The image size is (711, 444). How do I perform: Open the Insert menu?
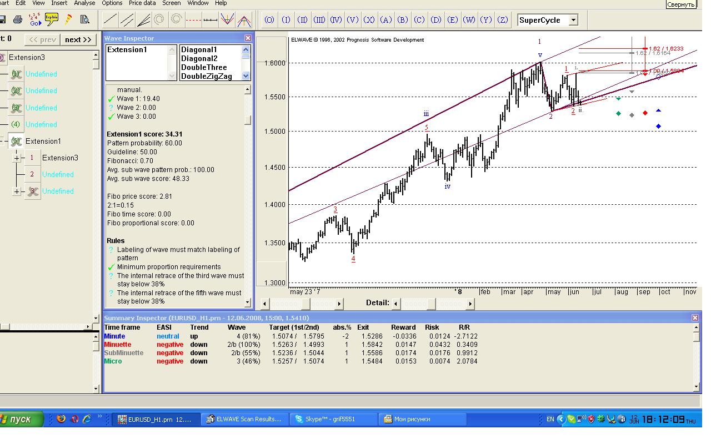click(x=59, y=3)
